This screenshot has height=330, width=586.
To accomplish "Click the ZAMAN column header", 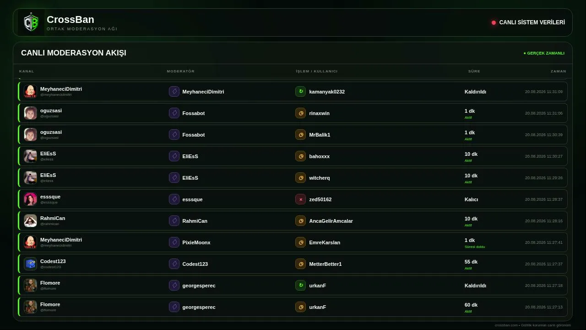I will (559, 71).
